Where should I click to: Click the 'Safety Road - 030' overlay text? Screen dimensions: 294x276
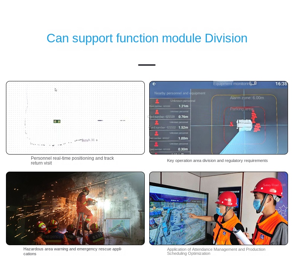click(274, 185)
